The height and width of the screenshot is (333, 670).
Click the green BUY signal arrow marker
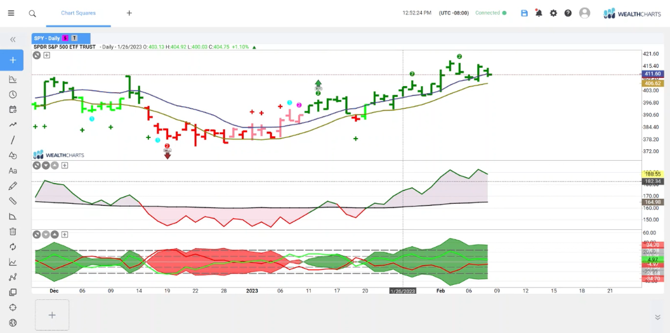coord(319,85)
